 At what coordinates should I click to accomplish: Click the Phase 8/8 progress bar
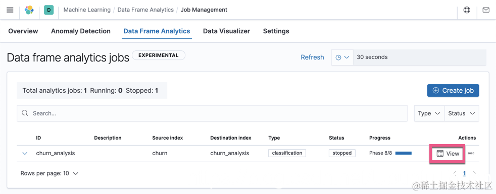pyautogui.click(x=404, y=153)
